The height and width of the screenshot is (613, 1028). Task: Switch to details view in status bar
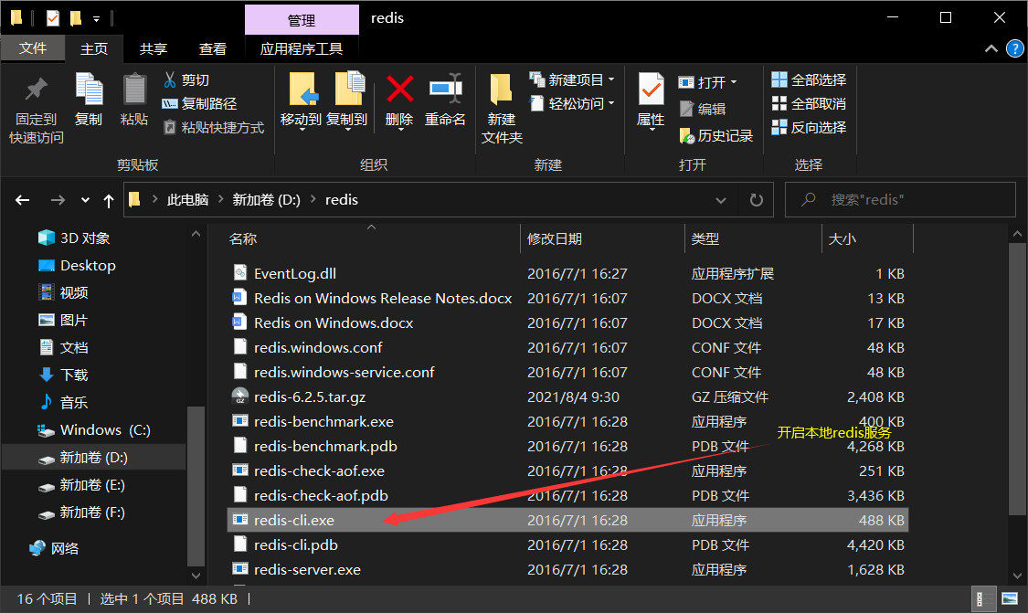click(984, 598)
